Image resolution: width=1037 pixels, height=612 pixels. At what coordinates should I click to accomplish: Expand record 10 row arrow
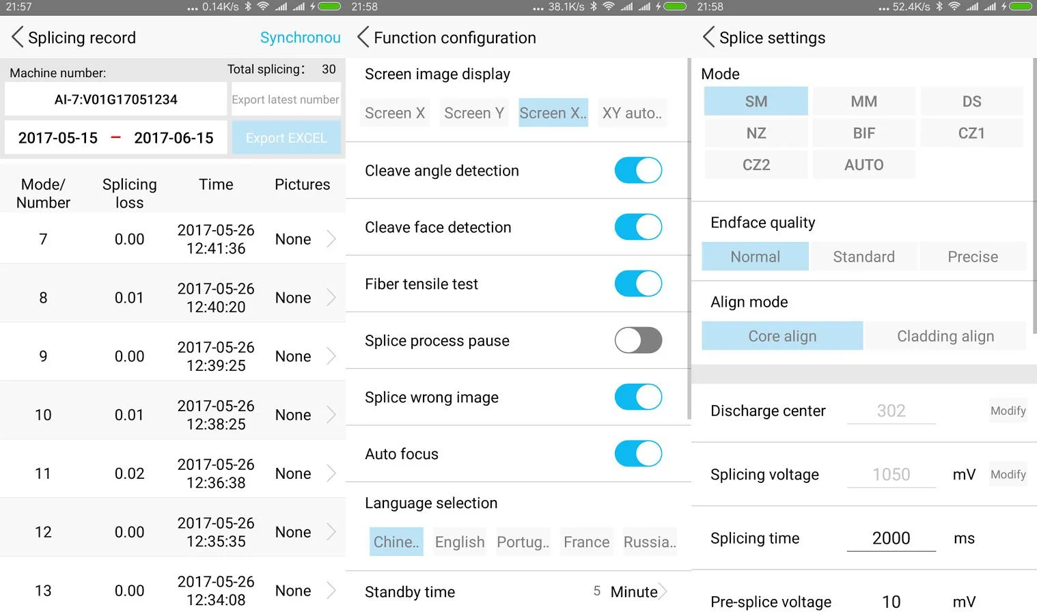[x=331, y=415]
